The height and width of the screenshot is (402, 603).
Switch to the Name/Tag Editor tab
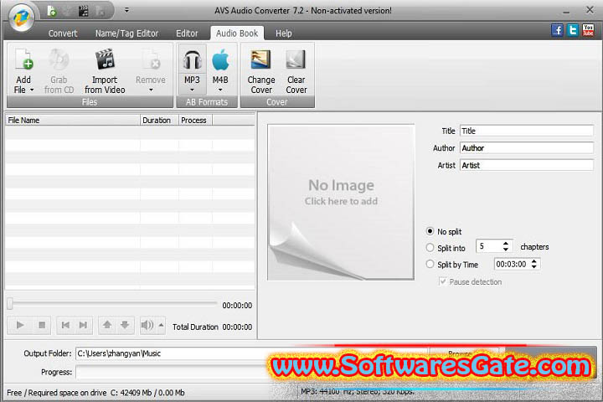pos(127,33)
